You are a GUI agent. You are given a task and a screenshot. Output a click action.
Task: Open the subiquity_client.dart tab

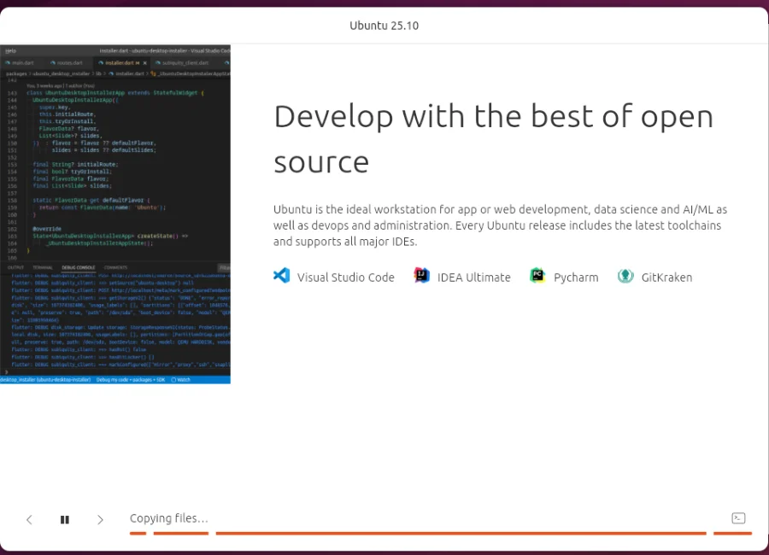pyautogui.click(x=184, y=63)
